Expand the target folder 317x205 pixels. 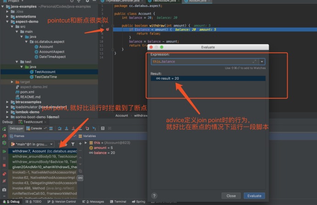pos(12,82)
